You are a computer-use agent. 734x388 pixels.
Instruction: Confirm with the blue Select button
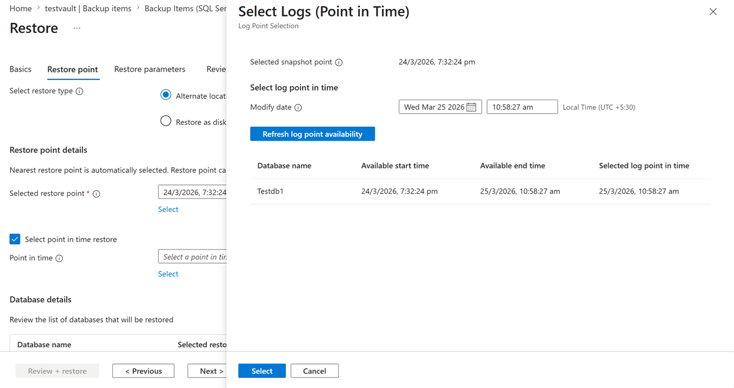(x=262, y=371)
